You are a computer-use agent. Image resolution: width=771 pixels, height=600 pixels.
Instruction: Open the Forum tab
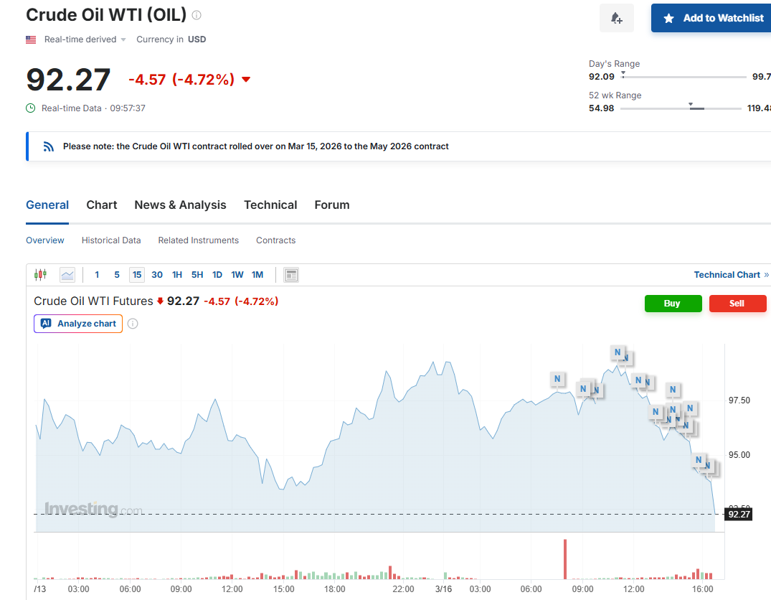click(332, 205)
